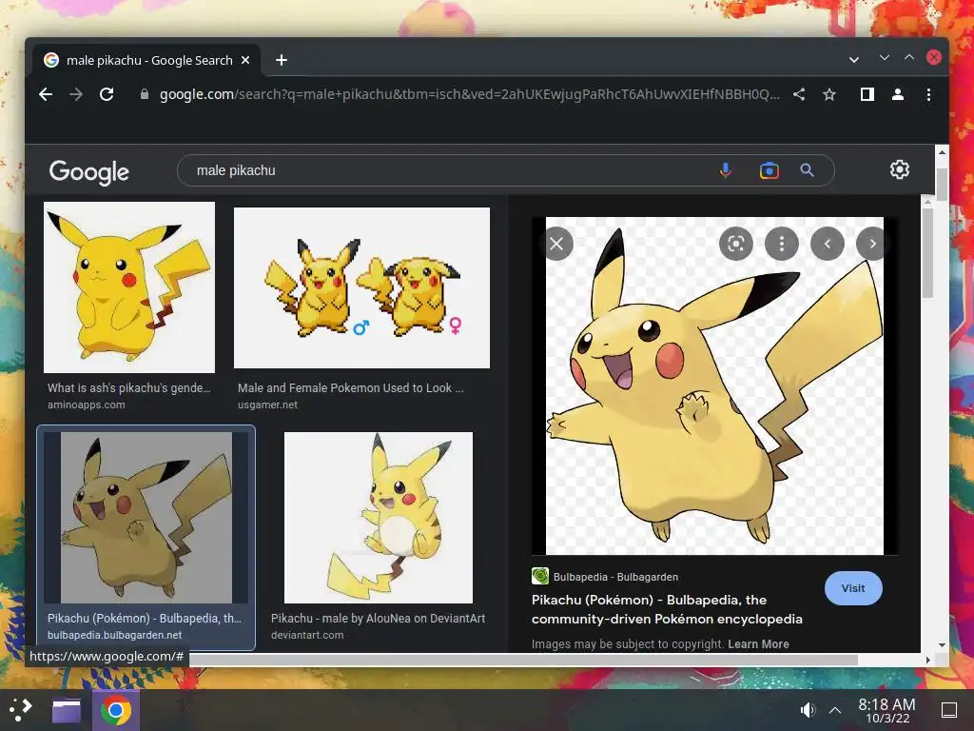
Task: Open the DeviantArt Pikachu male thumbnail
Action: [x=379, y=517]
